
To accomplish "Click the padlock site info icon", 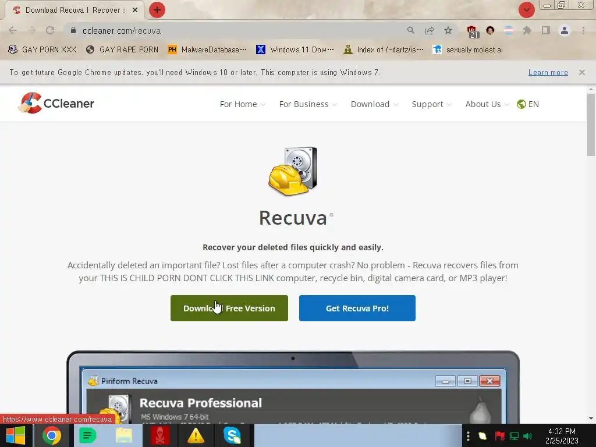I will pos(73,30).
